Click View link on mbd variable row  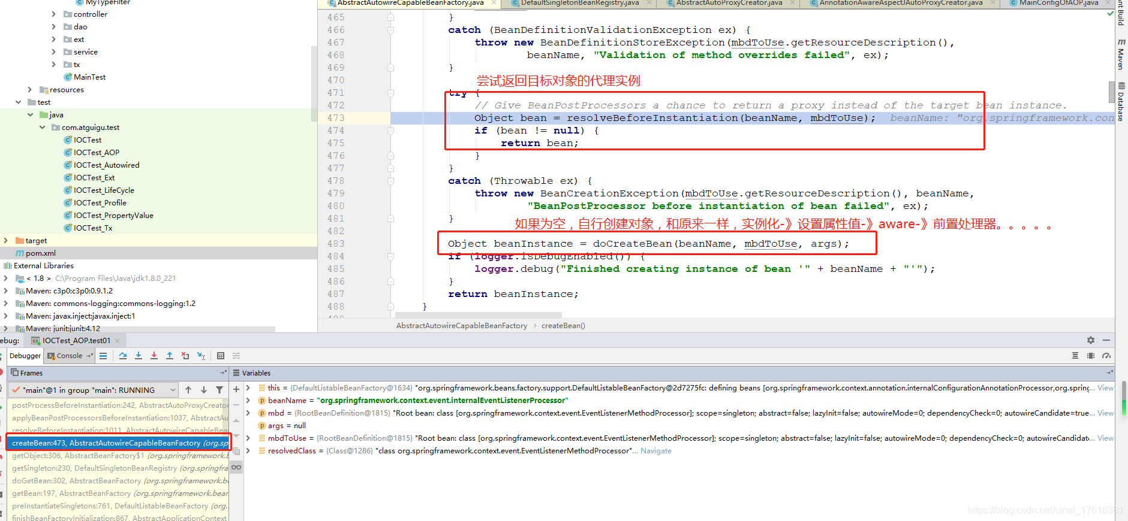point(1105,413)
